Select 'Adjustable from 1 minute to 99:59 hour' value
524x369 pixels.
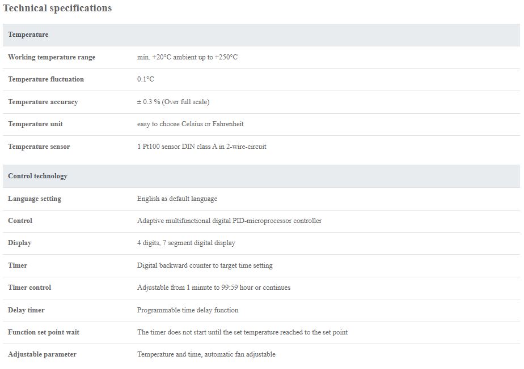214,288
